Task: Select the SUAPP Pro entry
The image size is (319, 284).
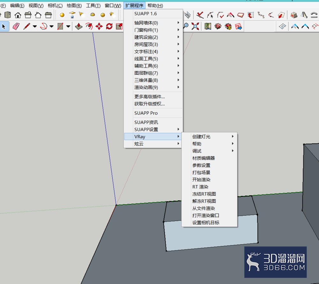Action: 153,113
